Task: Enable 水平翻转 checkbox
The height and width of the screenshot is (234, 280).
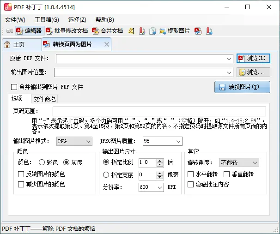Action: point(190,174)
